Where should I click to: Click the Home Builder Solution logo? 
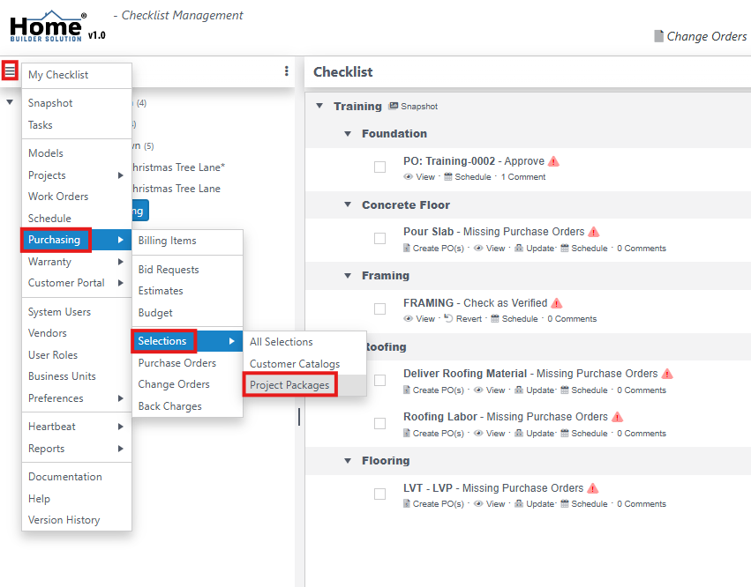pos(49,26)
